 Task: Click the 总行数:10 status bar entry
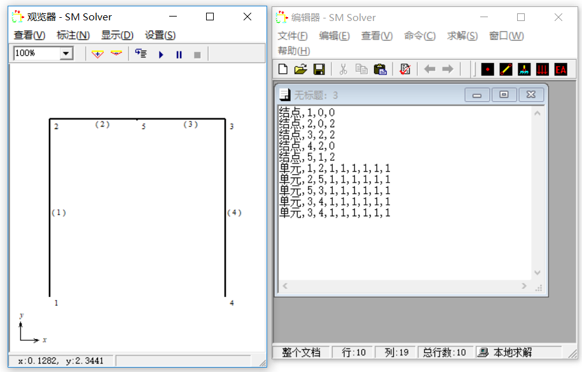(445, 352)
